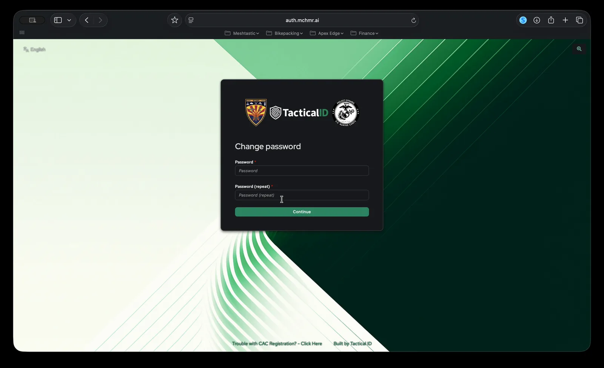Screen dimensions: 604x368
Task: Expand the Bikepacking bookmarks folder
Action: [x=284, y=33]
